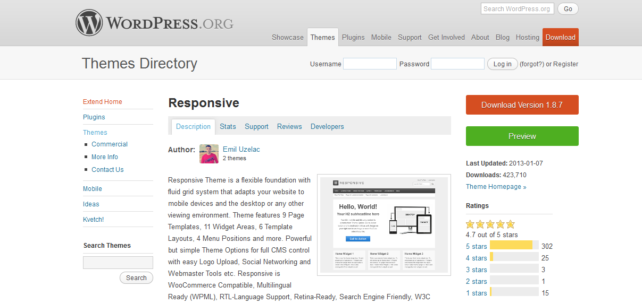This screenshot has width=642, height=304.
Task: Open the Ideas sidebar link
Action: tap(91, 204)
